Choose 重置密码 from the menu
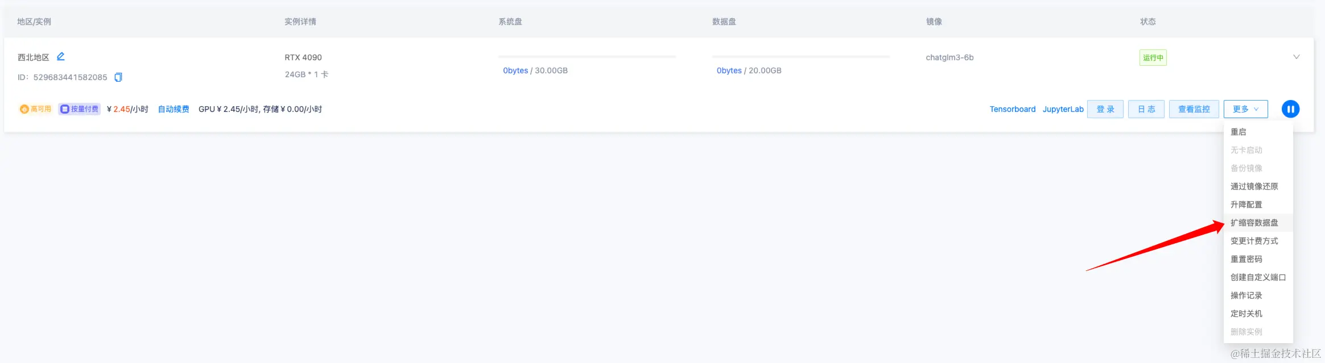 point(1258,259)
